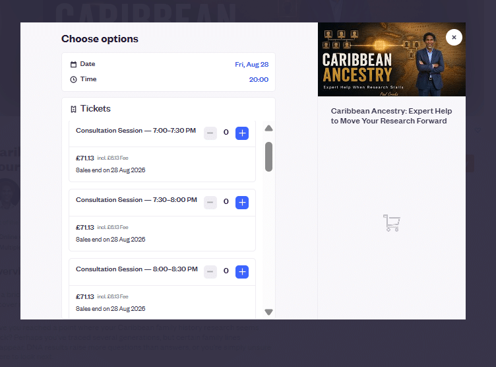Select 'Consultation Session — 8:00–8:30 PM' text

[137, 269]
